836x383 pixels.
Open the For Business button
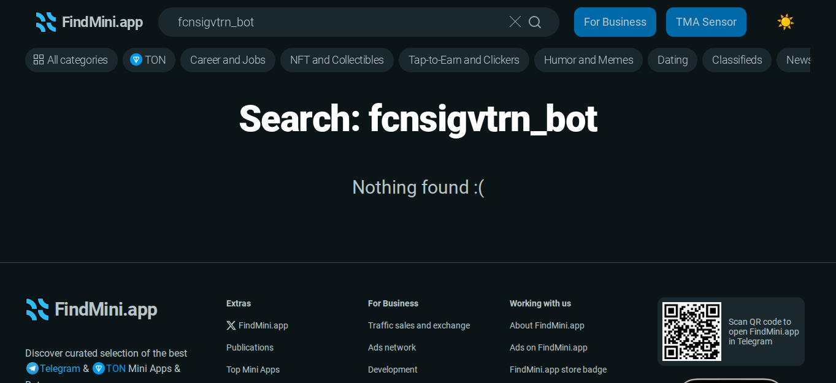pos(615,22)
